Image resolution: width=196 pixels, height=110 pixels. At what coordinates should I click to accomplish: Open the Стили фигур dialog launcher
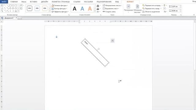tap(69, 15)
